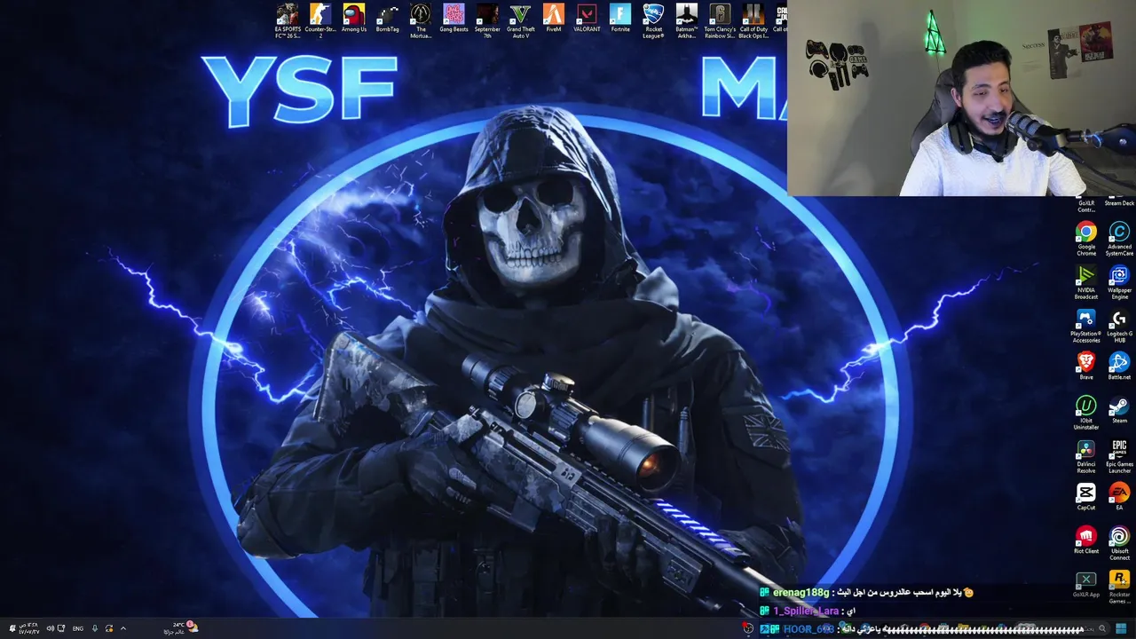1136x639 pixels.
Task: Open the CapCut desktop shortcut
Action: click(1086, 497)
